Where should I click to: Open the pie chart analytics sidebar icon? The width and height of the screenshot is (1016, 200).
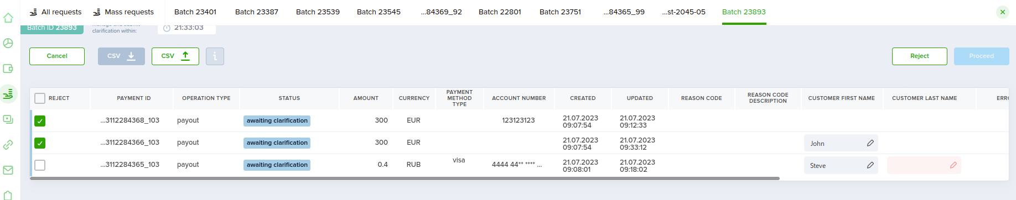point(8,43)
